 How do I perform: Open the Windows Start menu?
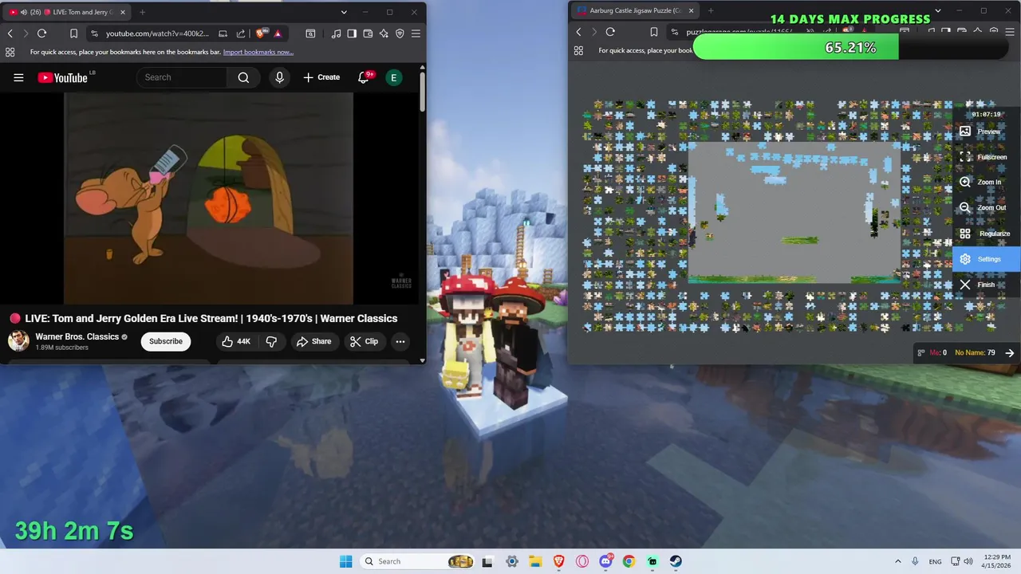click(x=345, y=561)
